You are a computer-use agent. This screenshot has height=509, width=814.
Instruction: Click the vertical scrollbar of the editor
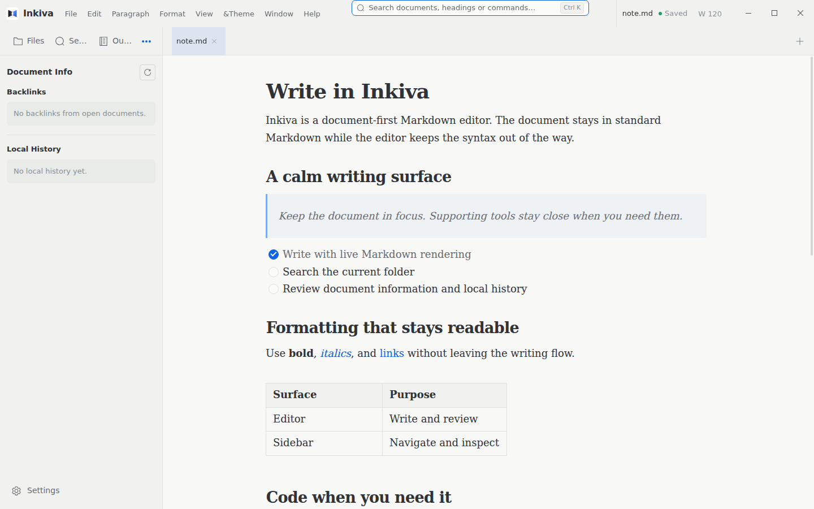pyautogui.click(x=812, y=156)
